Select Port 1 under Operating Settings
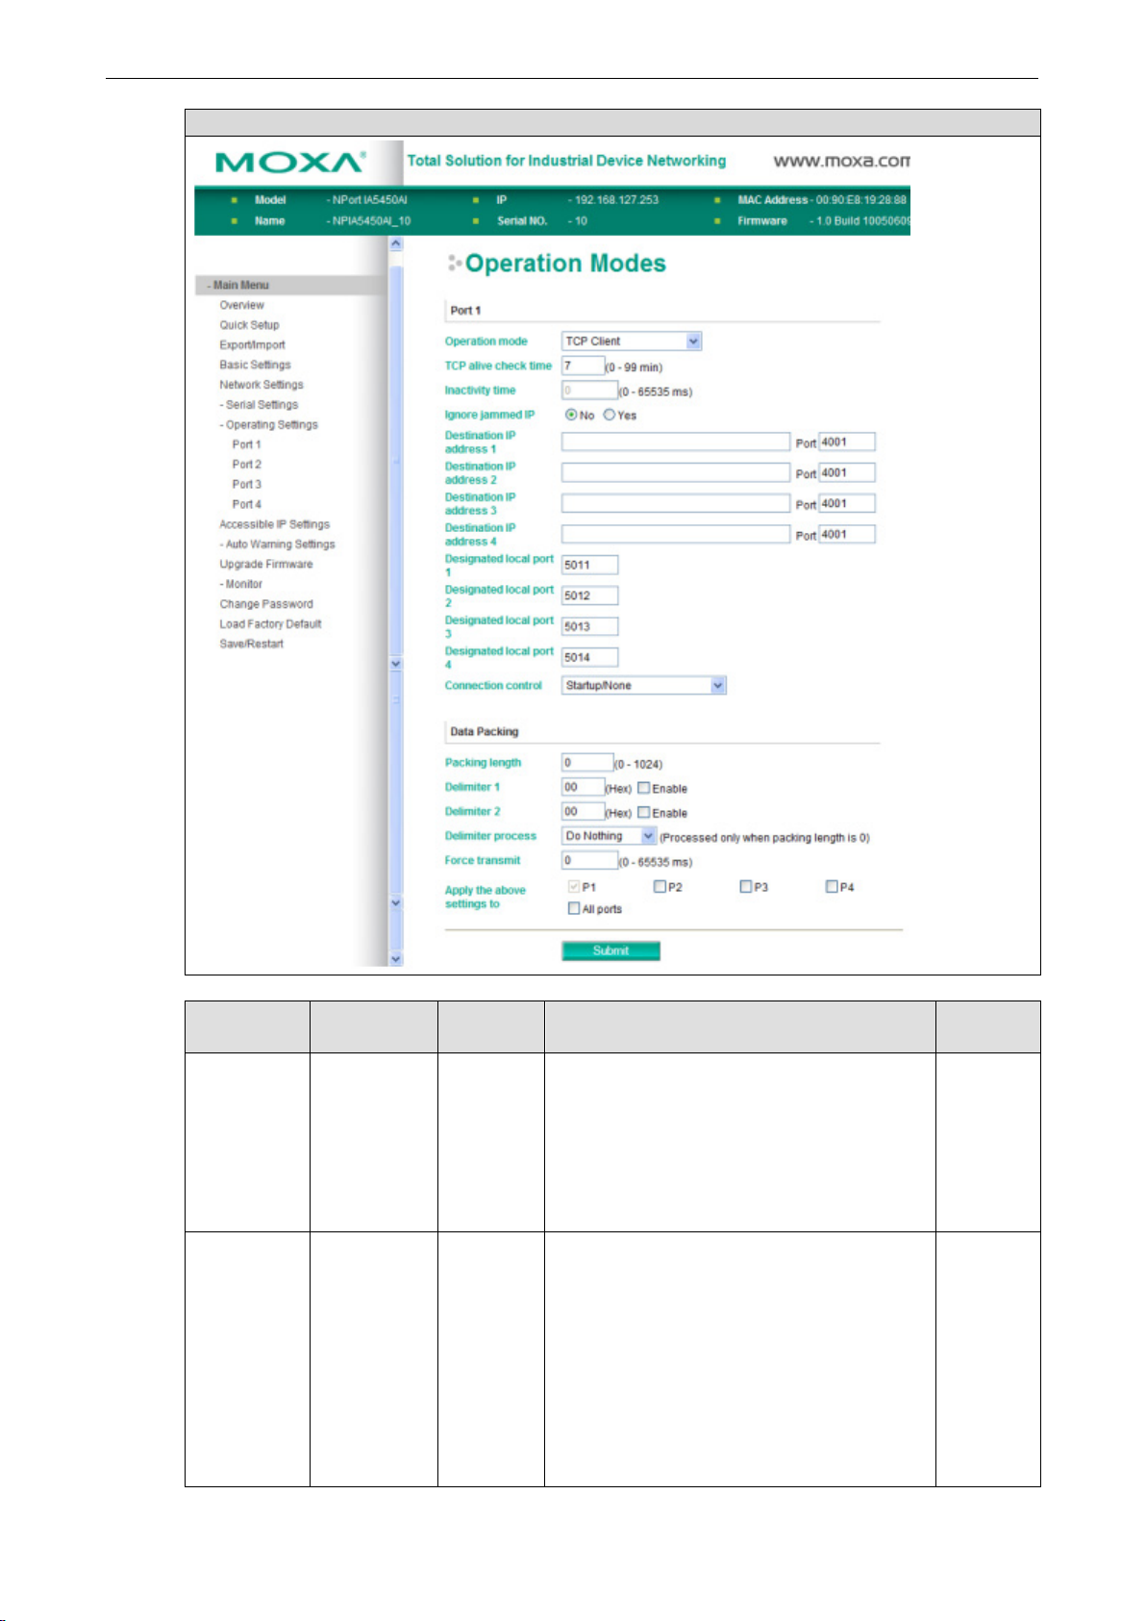The image size is (1146, 1621). (246, 444)
